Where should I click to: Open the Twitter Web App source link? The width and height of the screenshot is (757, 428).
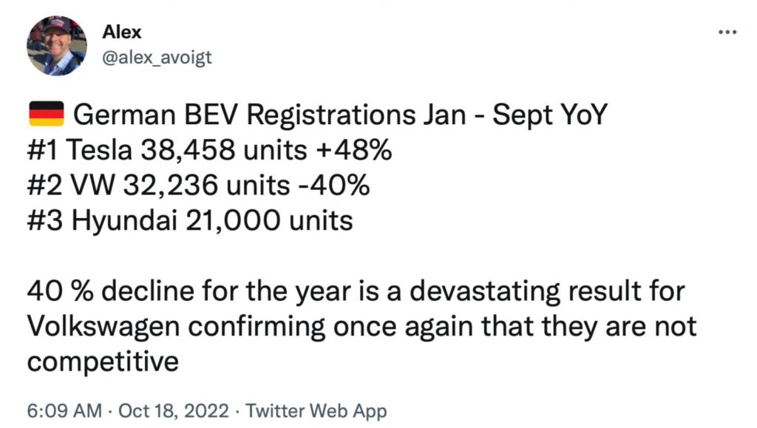[x=316, y=411]
